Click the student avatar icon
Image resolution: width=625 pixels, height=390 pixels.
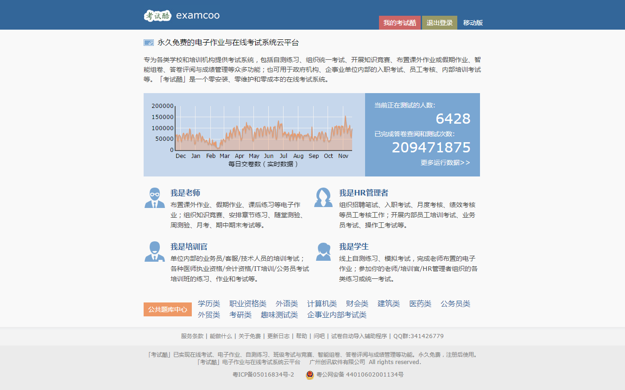point(323,252)
